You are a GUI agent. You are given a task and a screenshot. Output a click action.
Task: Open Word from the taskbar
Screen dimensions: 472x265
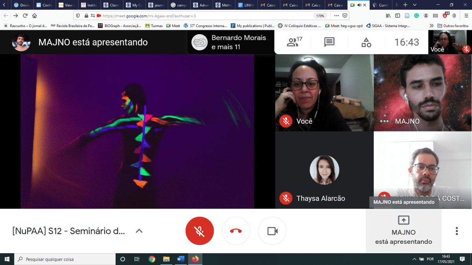tap(181, 259)
